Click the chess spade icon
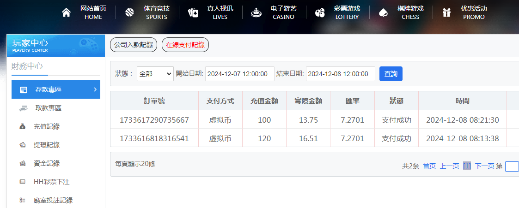Viewport: 519px width, 208px height. coord(383,13)
